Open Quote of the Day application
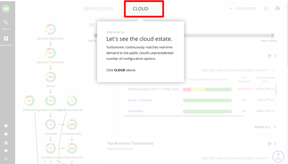Image resolution: width=288 pixels, height=164 pixels. pyautogui.click(x=140, y=100)
